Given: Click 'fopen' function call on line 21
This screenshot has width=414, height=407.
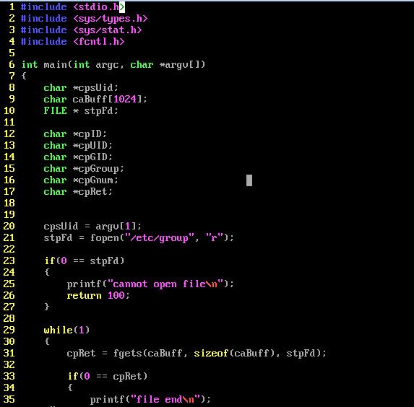Looking at the screenshot, I should [105, 238].
